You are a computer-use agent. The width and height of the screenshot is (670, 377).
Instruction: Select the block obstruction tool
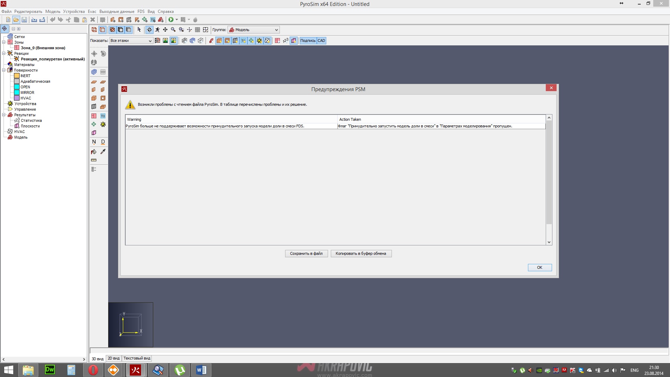point(94,98)
